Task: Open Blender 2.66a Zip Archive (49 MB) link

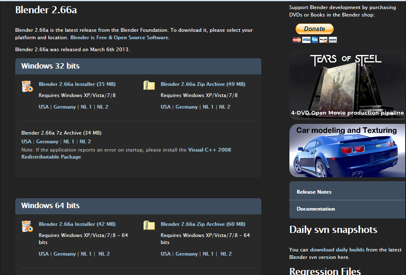Action: point(203,84)
